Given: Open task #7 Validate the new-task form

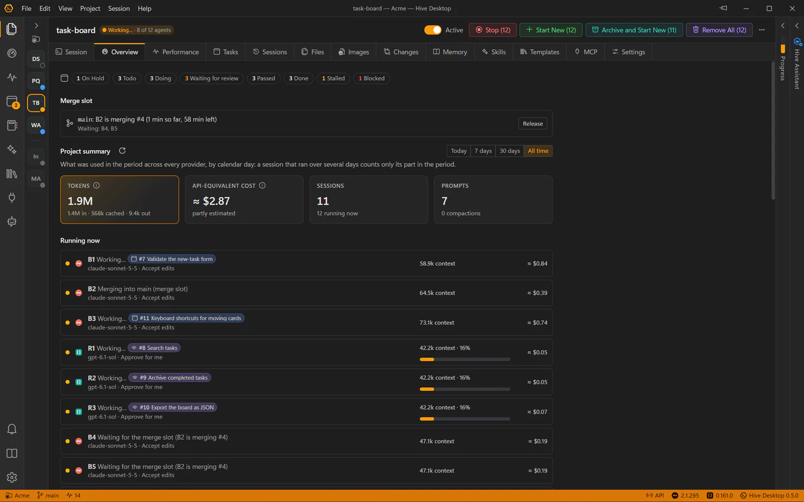Looking at the screenshot, I should click(172, 259).
